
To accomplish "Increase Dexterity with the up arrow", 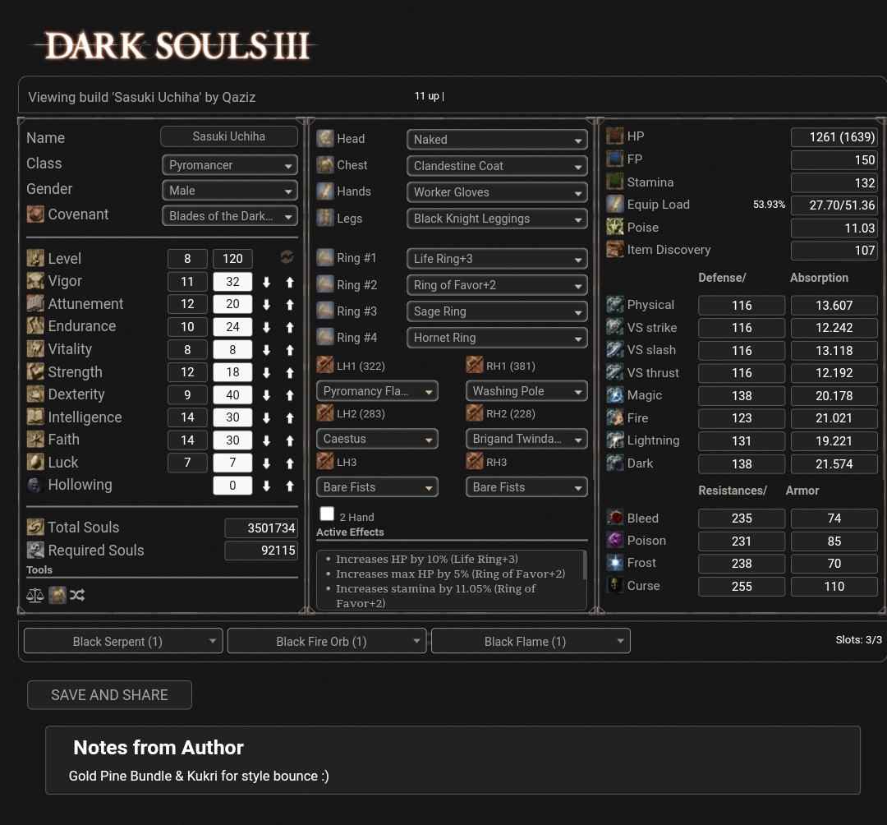I will tap(290, 395).
